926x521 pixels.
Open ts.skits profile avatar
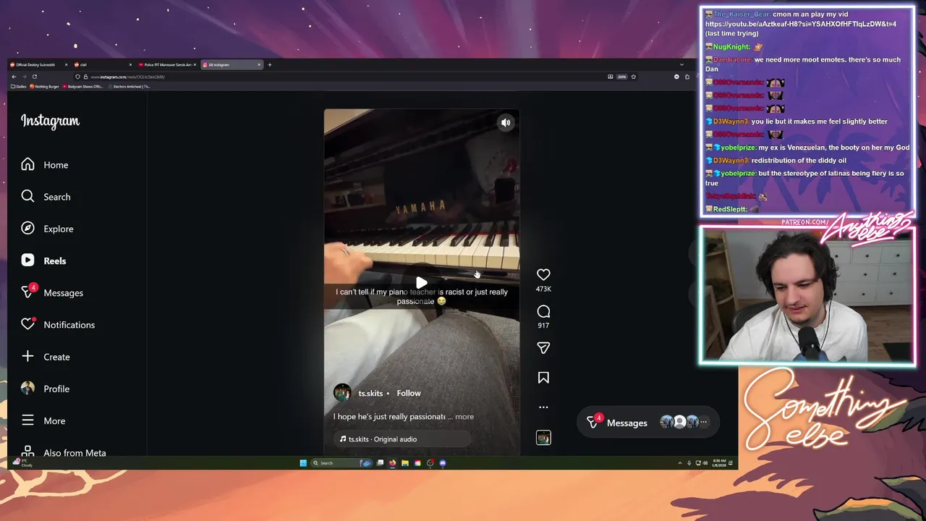pyautogui.click(x=342, y=393)
